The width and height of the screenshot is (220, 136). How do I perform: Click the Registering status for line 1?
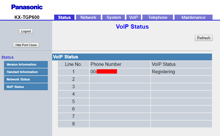[x=163, y=72]
